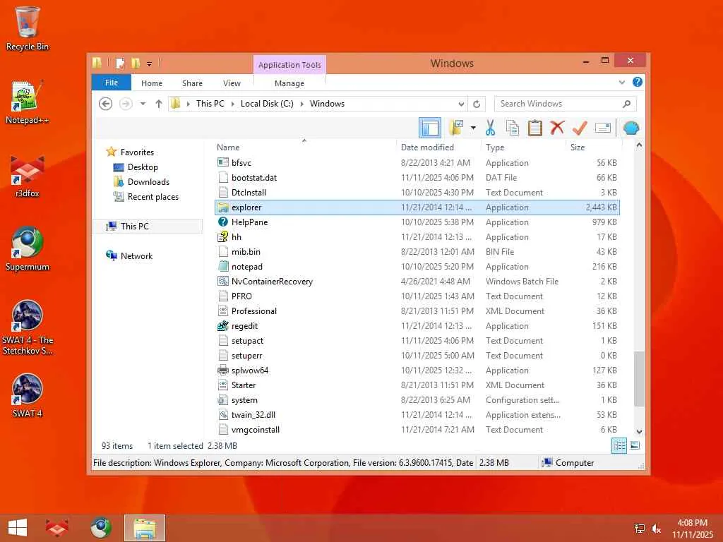723x542 pixels.
Task: Expand the ribbon with the chevron
Action: tap(621, 83)
